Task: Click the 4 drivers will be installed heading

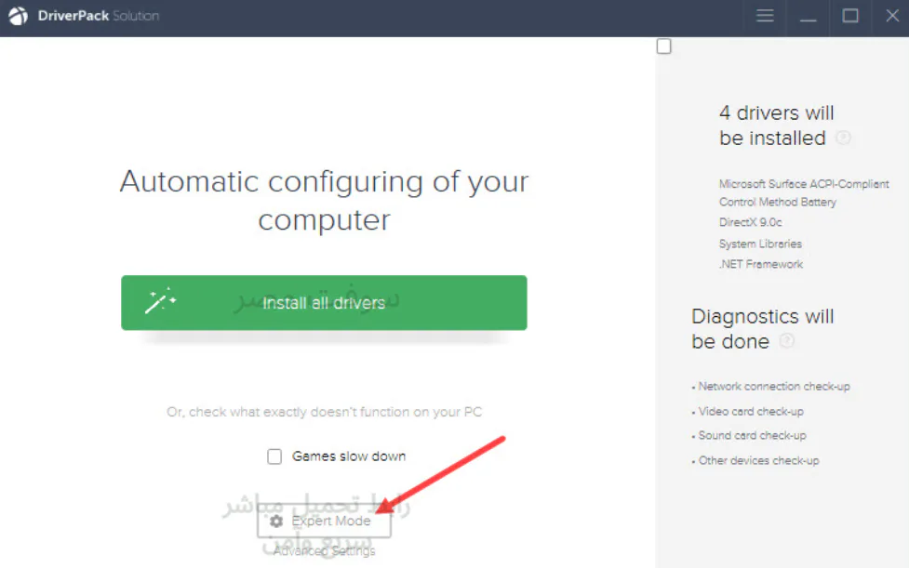Action: pyautogui.click(x=776, y=125)
